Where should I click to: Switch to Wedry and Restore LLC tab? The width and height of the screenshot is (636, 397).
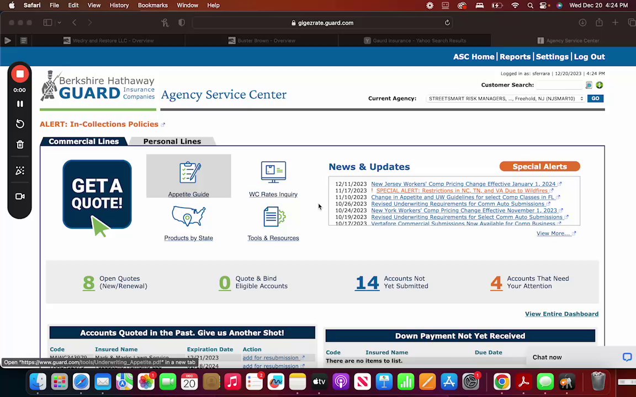108,40
